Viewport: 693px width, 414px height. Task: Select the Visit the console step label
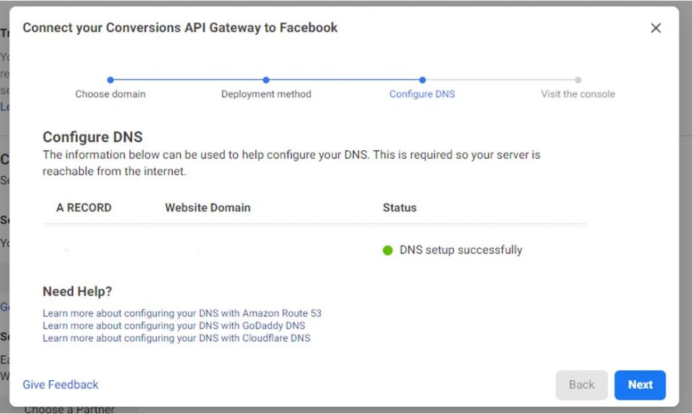[x=578, y=94]
